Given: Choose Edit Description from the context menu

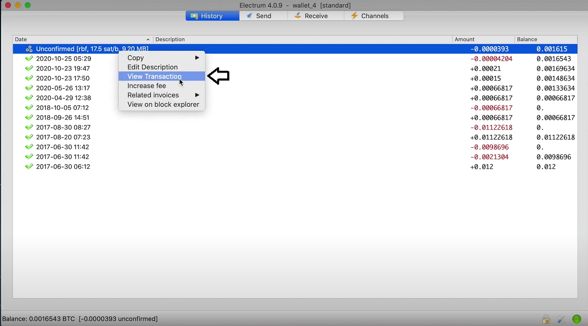Looking at the screenshot, I should (162, 67).
